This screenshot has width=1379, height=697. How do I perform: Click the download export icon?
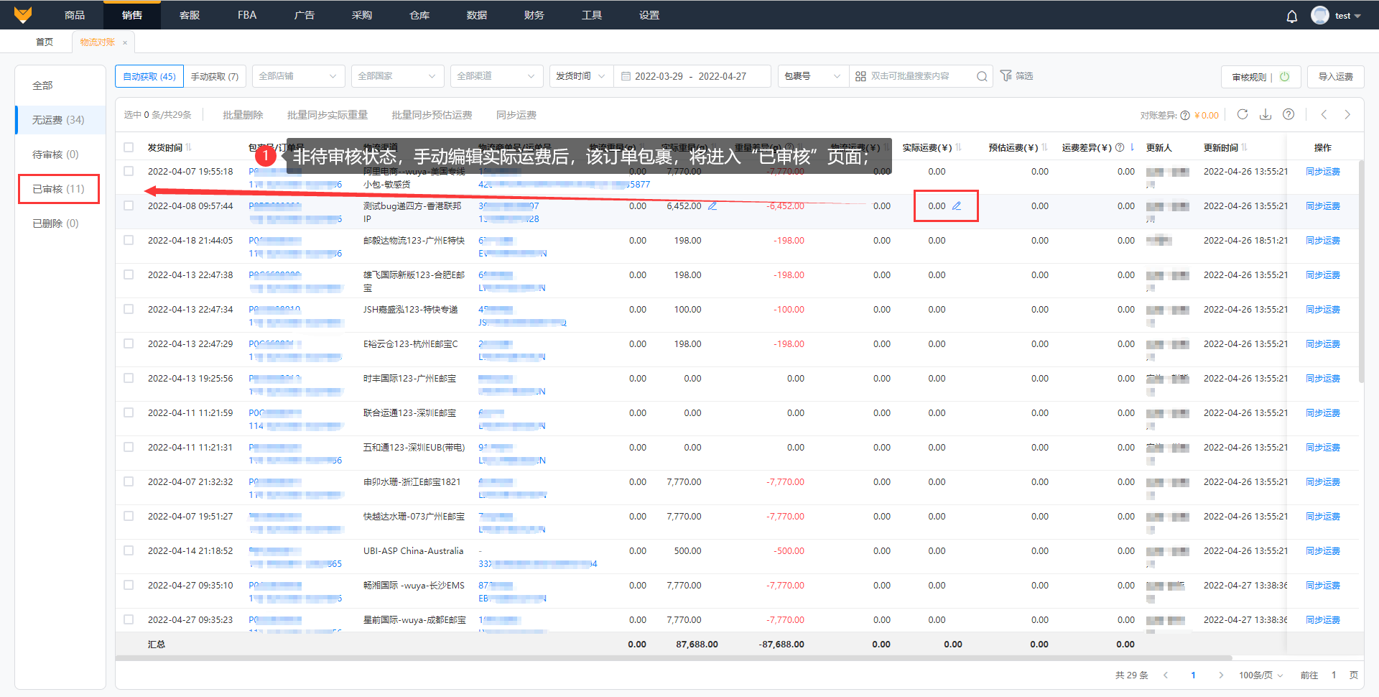coord(1266,114)
